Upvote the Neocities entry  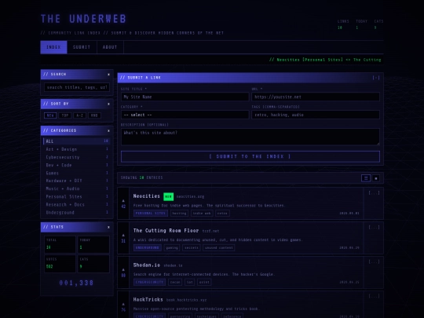(123, 201)
